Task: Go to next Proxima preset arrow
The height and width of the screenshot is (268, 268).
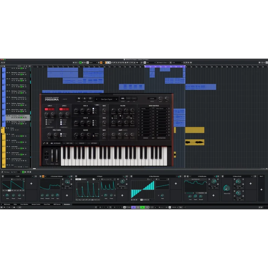Action: click(x=116, y=99)
